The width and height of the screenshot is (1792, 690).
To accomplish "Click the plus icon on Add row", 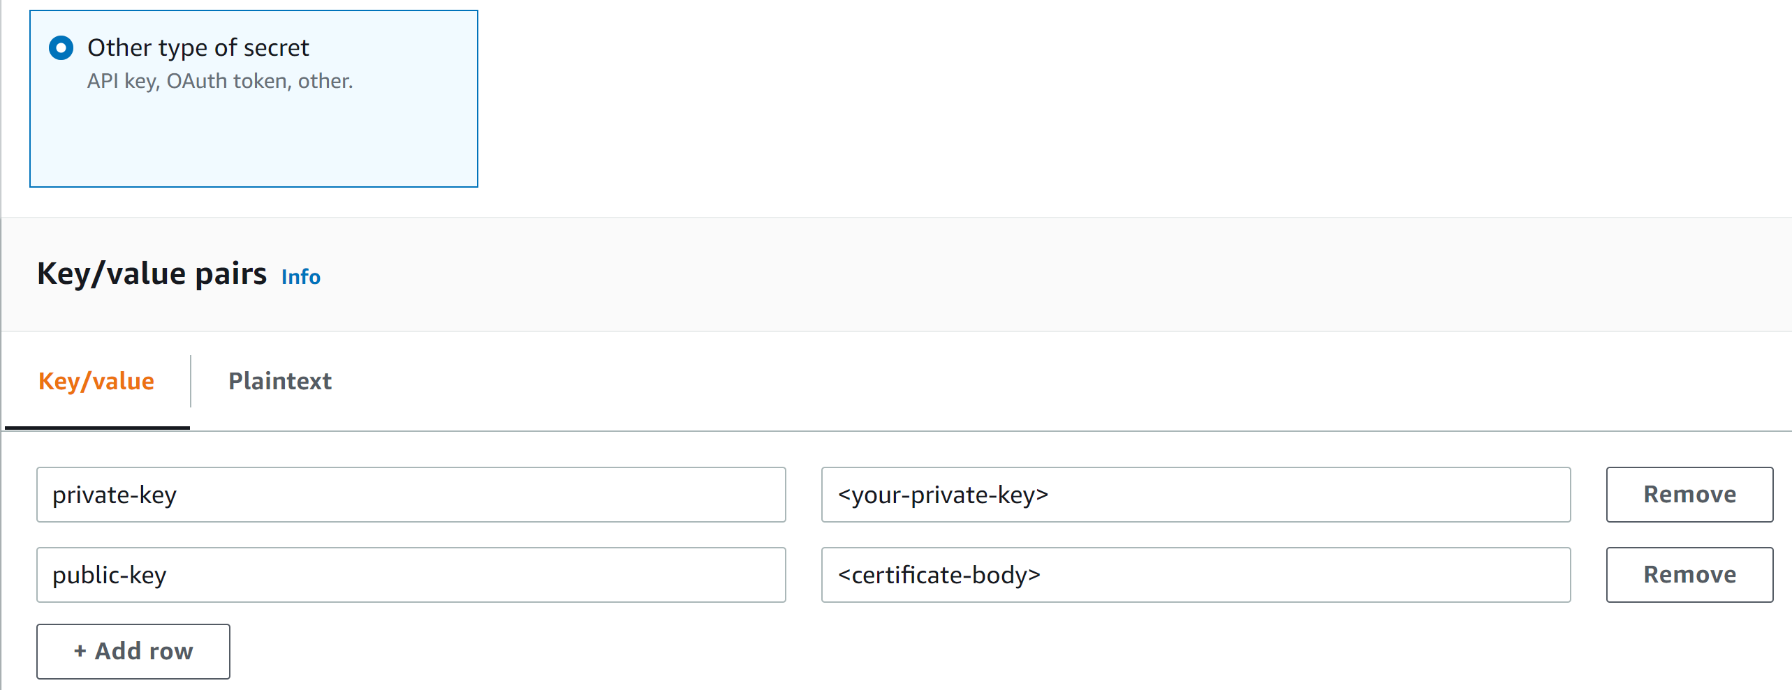I will pos(80,652).
